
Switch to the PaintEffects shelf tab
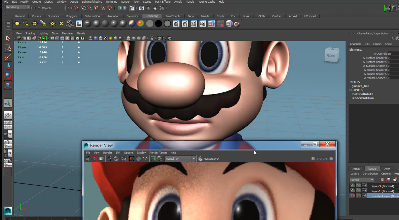[x=173, y=16]
